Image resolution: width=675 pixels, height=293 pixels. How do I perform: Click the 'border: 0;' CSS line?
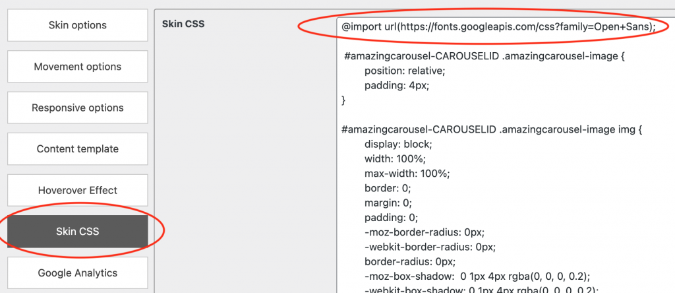click(x=386, y=188)
